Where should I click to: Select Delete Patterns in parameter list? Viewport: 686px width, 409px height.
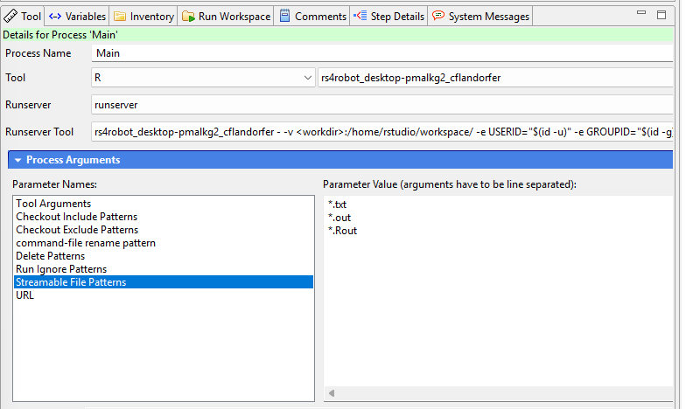click(x=51, y=256)
